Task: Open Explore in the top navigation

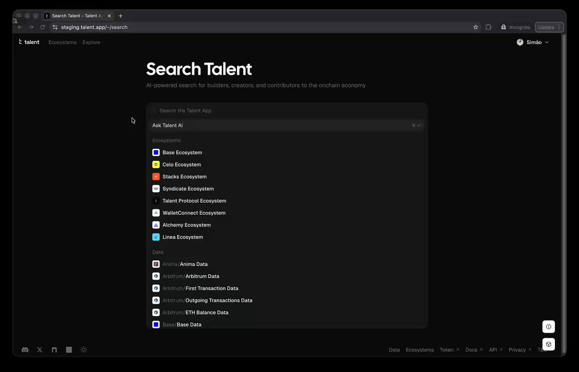Action: click(91, 42)
